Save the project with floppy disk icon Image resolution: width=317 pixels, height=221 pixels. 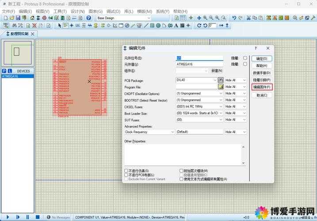coord(18,18)
